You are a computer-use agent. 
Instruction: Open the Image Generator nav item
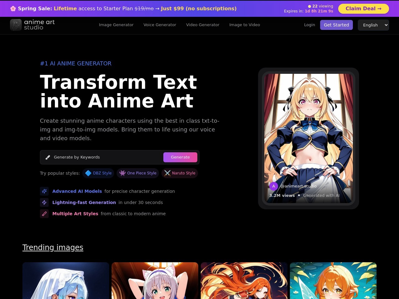pos(116,25)
